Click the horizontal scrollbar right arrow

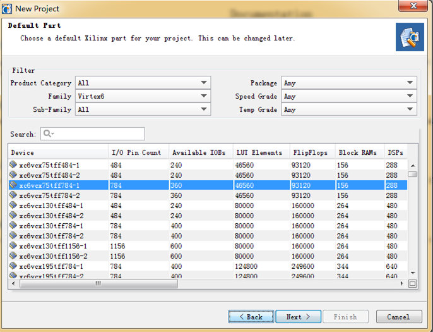pyautogui.click(x=402, y=283)
